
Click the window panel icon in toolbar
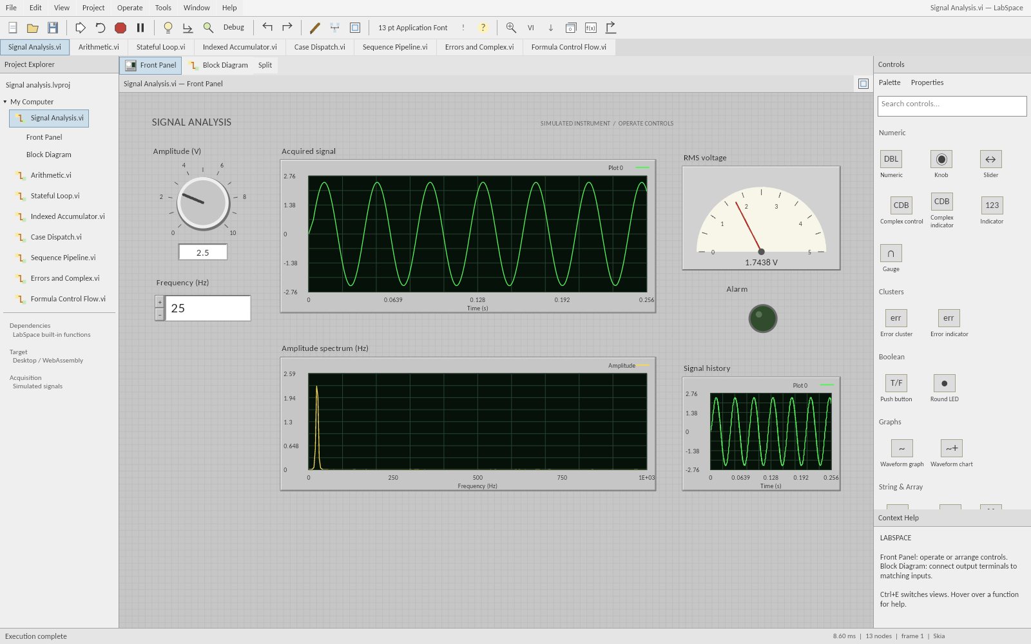(x=571, y=28)
